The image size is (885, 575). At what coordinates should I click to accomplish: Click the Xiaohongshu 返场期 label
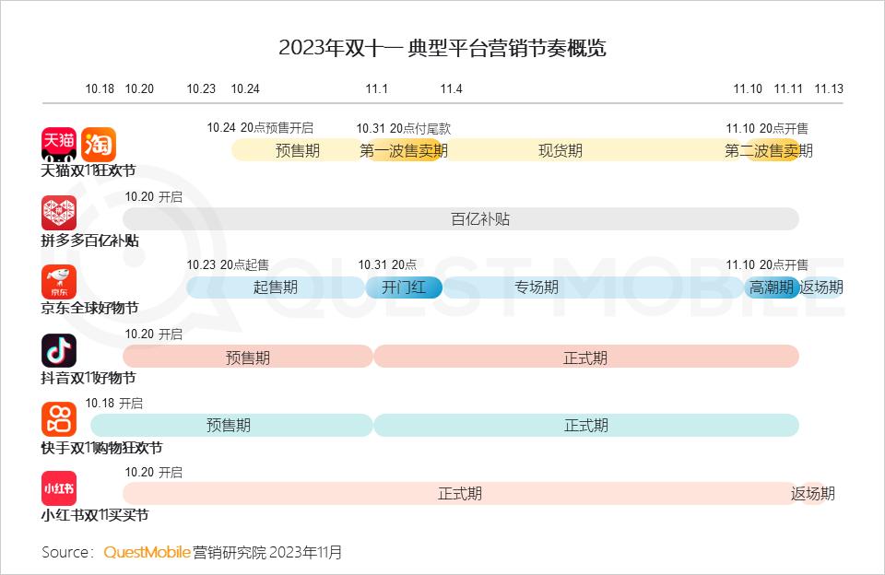[x=813, y=494]
